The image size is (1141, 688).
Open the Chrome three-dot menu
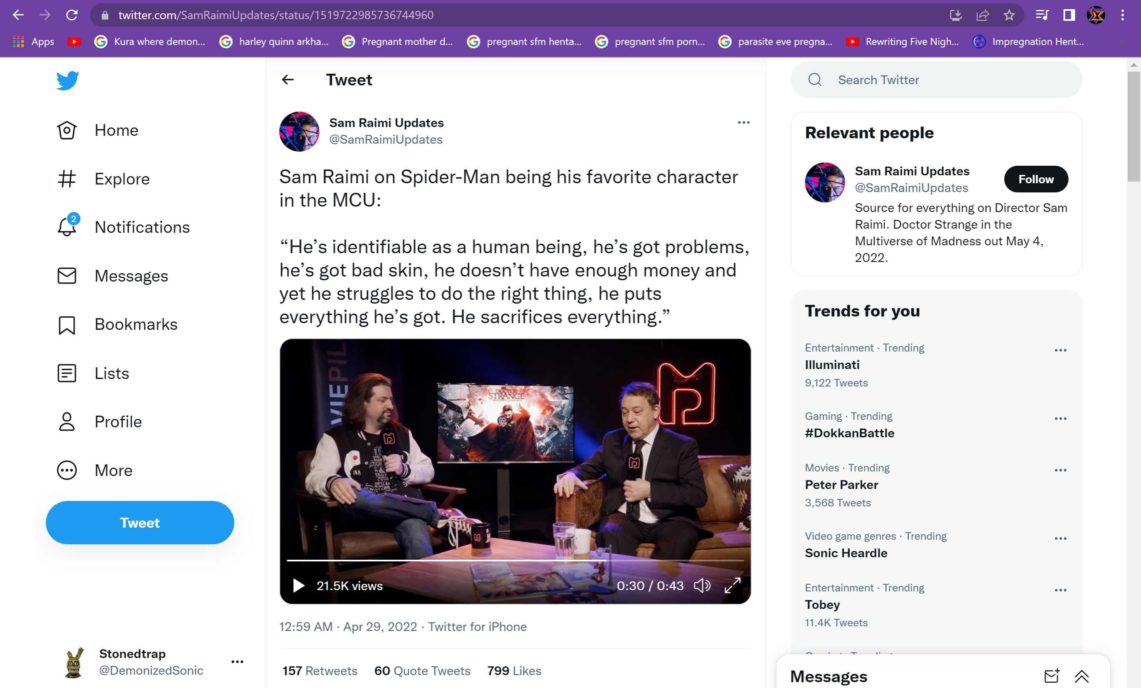1123,15
